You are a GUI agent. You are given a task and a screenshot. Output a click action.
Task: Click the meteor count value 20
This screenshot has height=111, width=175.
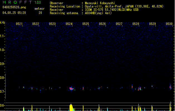point(40,13)
